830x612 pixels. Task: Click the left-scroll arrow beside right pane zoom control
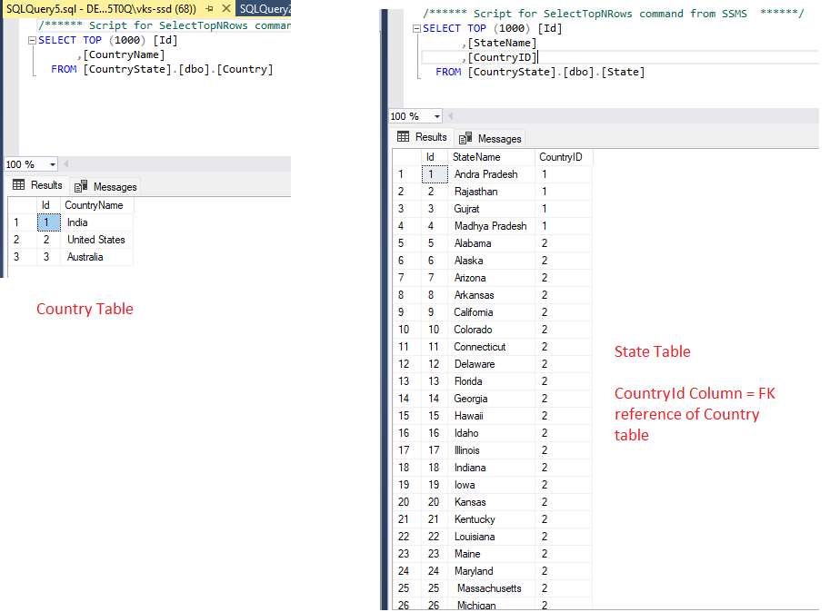(450, 116)
